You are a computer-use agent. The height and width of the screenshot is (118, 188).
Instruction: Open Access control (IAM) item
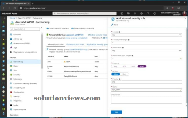point(21,43)
